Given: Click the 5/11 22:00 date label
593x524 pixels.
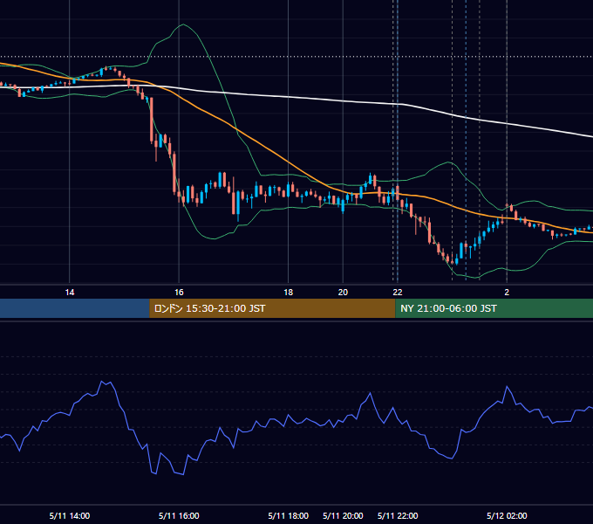Looking at the screenshot, I should [398, 515].
